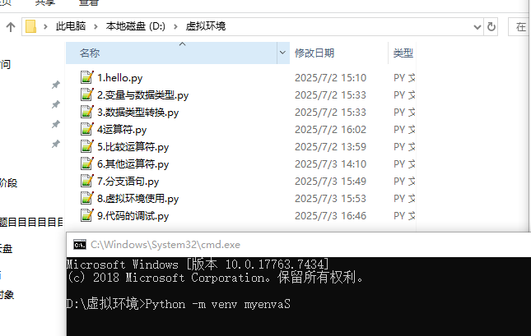Click 虚拟环境 breadcrumb segment
Viewport: 531px width, 336px height.
click(206, 26)
